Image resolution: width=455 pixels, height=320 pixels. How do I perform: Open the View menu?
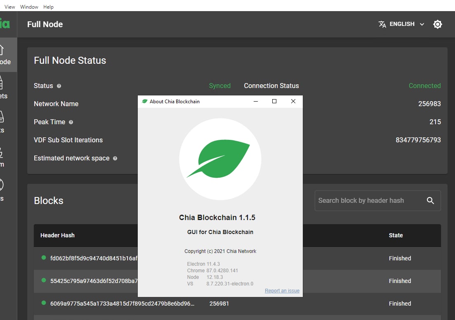pyautogui.click(x=9, y=7)
